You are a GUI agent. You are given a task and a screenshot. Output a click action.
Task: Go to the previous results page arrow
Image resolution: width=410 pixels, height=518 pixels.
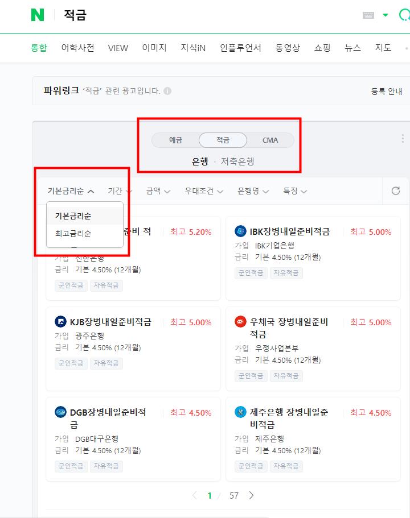tap(195, 495)
